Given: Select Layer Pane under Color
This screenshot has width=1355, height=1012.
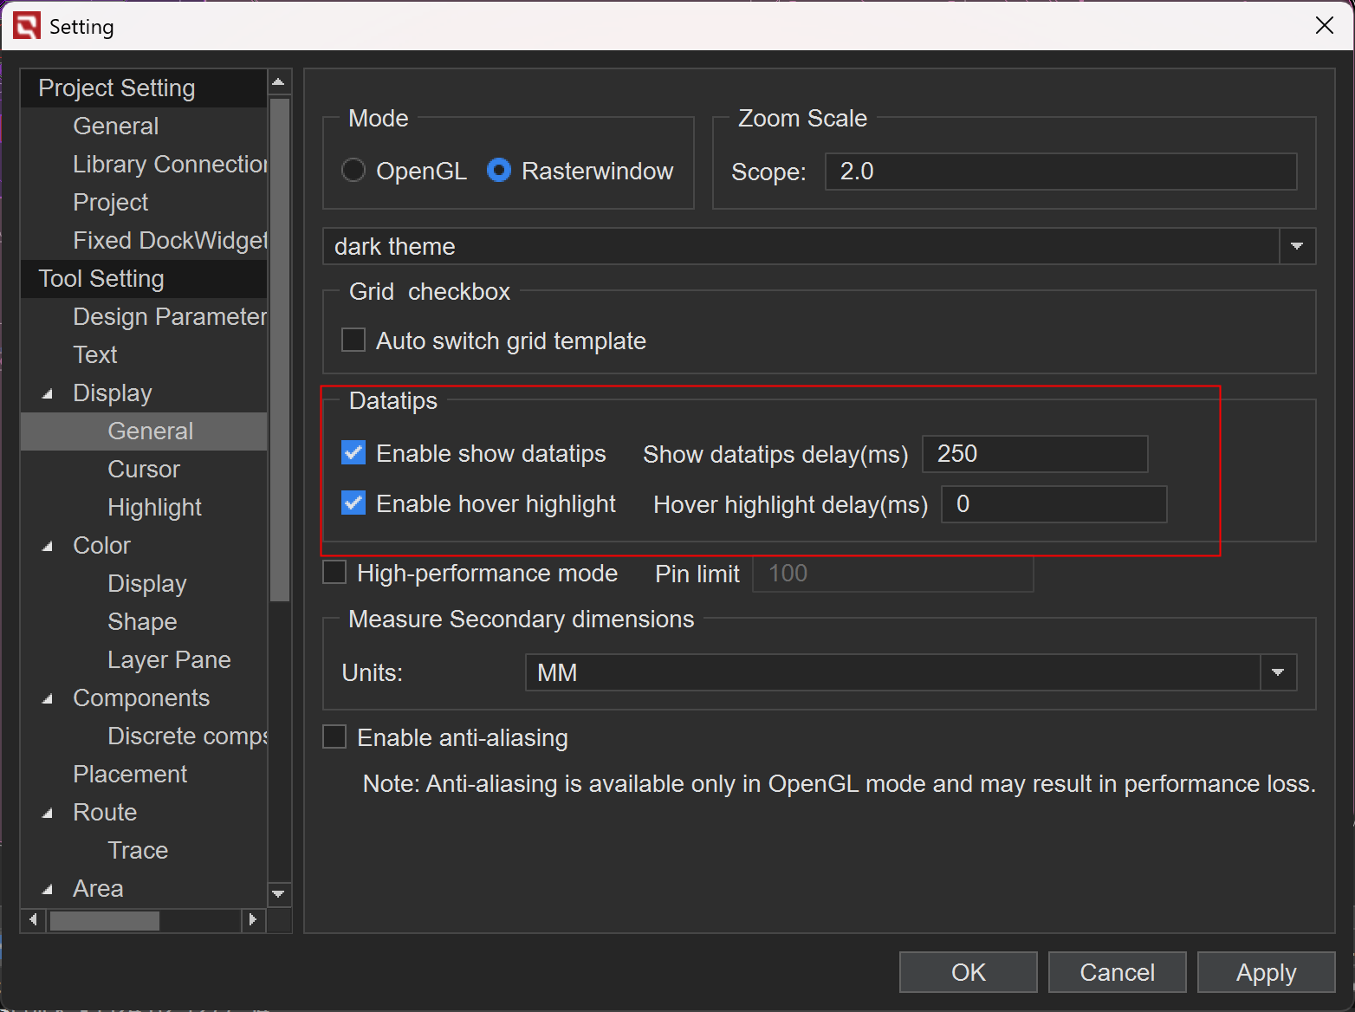Looking at the screenshot, I should pyautogui.click(x=169, y=659).
